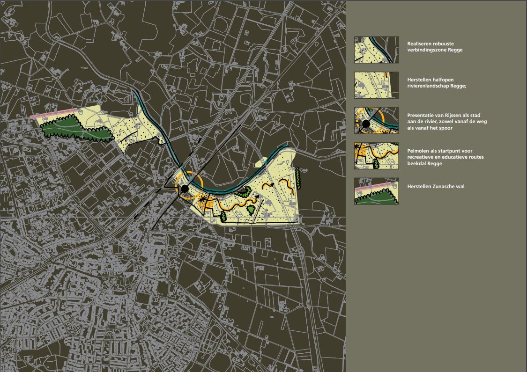Viewport: 527px width, 372px height.
Task: Click the orange wavy route line on the map
Action: 234,206
